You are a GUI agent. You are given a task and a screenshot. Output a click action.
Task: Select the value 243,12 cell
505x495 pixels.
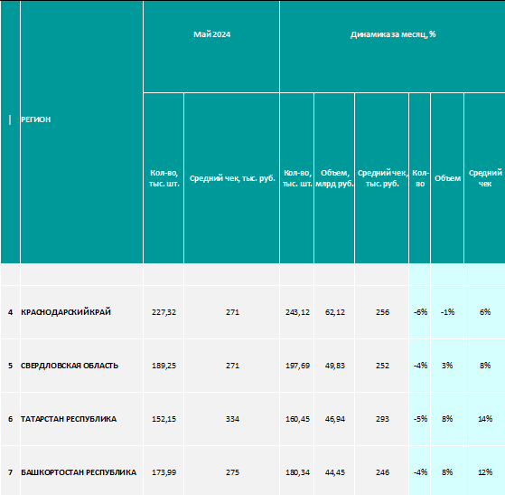coord(297,312)
